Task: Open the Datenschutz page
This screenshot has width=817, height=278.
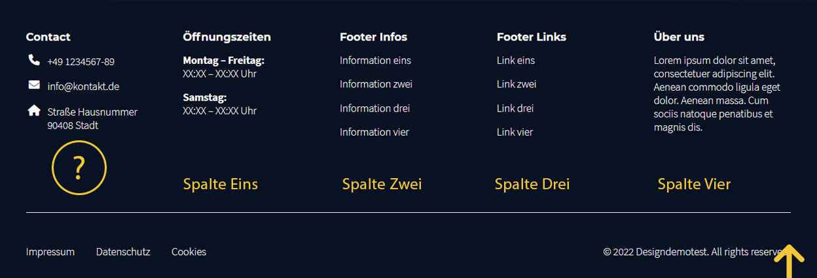Action: (123, 252)
